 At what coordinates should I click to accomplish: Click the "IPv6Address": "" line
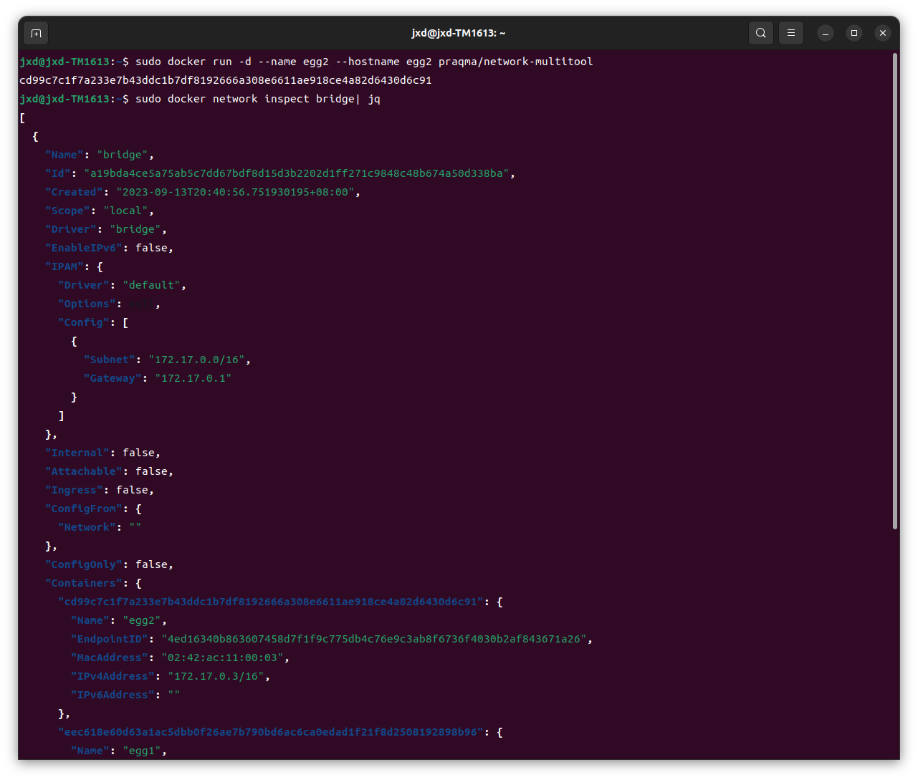[x=125, y=695]
